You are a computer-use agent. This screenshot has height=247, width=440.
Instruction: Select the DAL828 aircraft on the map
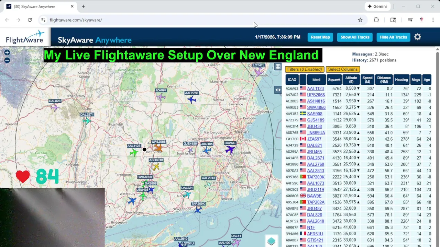click(55, 107)
